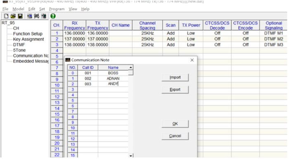
Task: Click the frequency settings sliders icon
Action: click(36, 16)
